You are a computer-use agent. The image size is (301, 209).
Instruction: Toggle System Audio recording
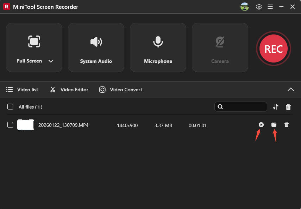pyautogui.click(x=96, y=47)
